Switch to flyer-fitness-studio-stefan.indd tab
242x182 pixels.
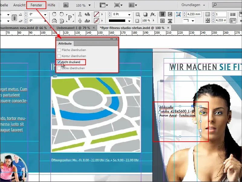coord(132,28)
